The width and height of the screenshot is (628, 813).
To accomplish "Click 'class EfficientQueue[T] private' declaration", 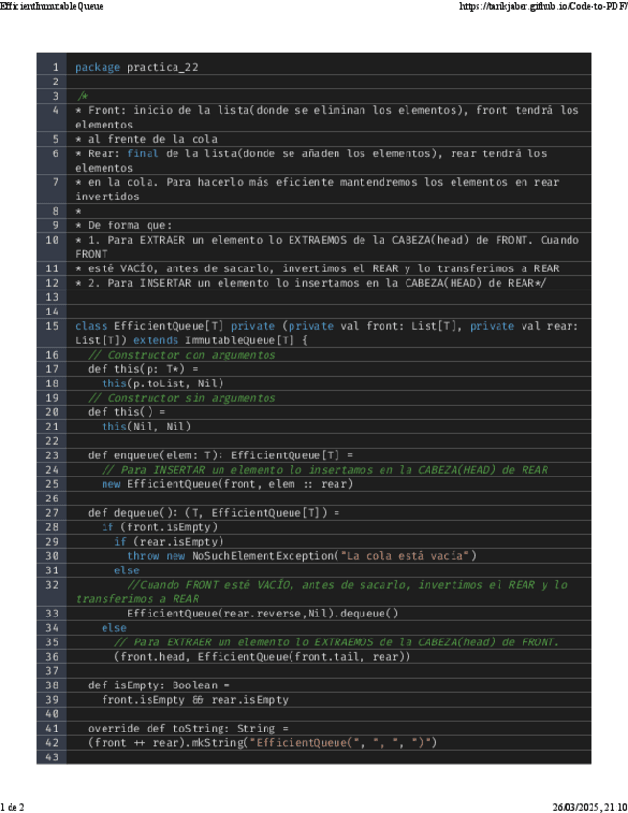I will click(174, 326).
